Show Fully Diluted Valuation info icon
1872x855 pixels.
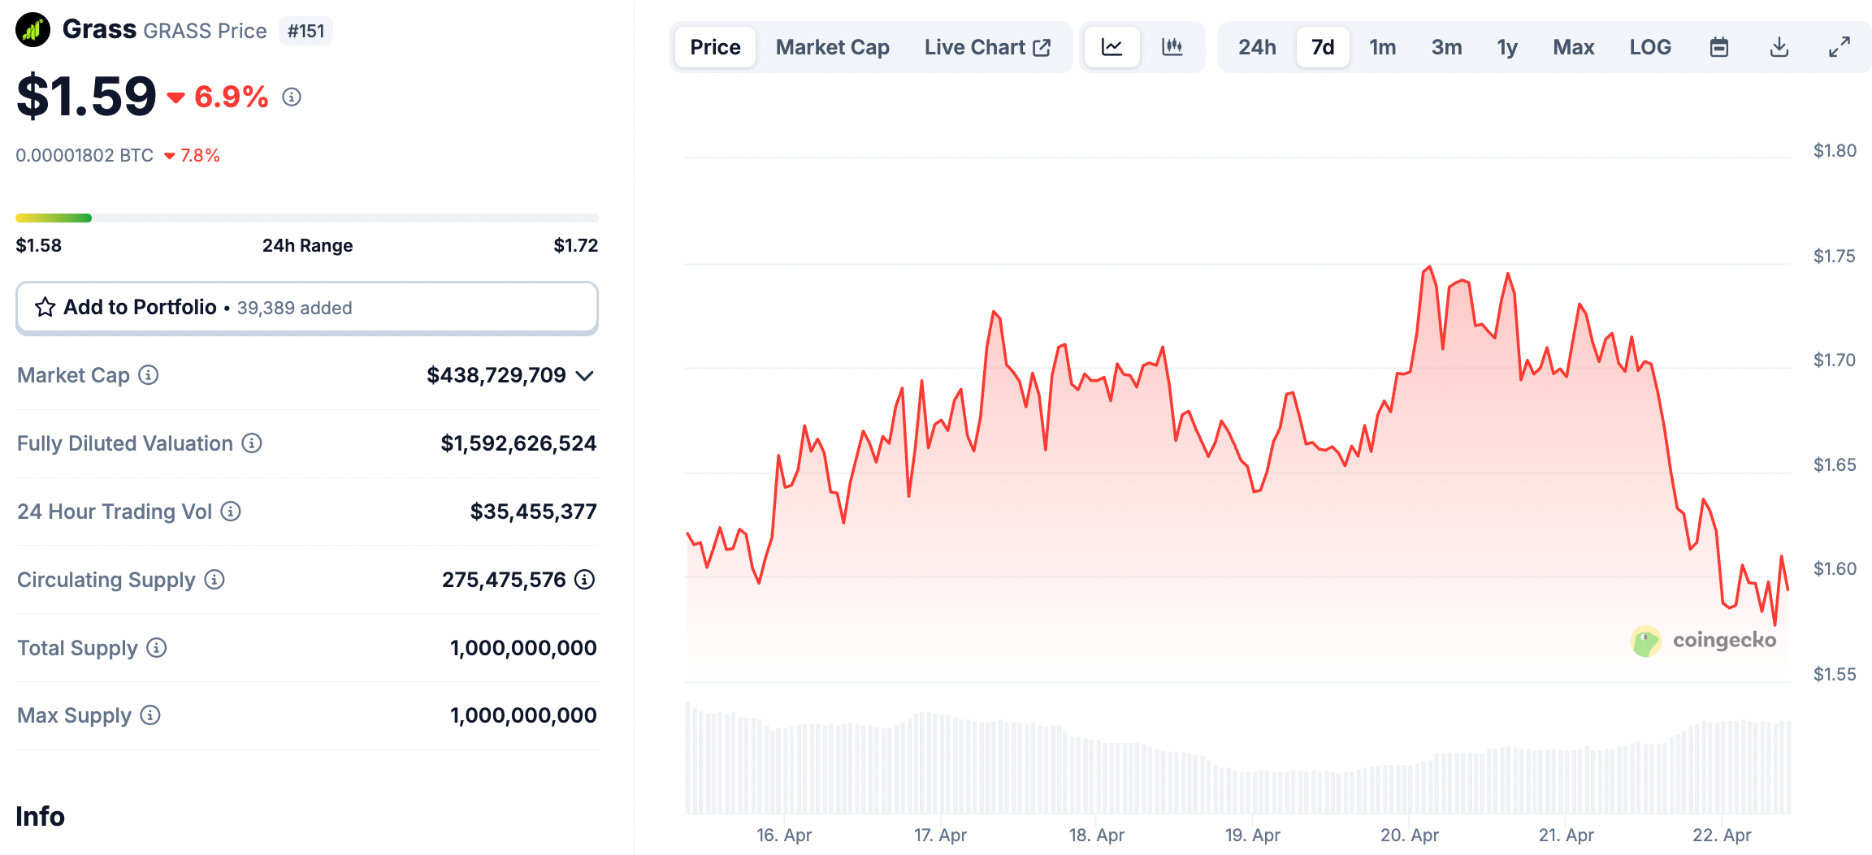(x=252, y=443)
